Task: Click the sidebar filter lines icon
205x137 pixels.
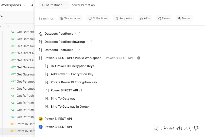Action: tap(8, 26)
